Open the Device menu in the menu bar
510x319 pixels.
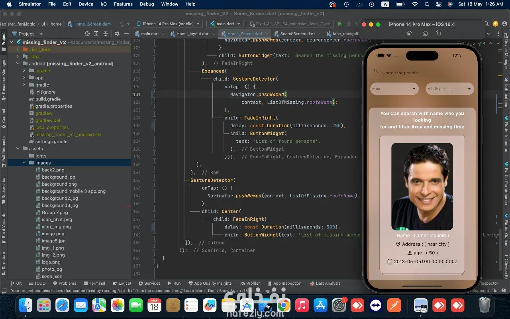pyautogui.click(x=86, y=4)
